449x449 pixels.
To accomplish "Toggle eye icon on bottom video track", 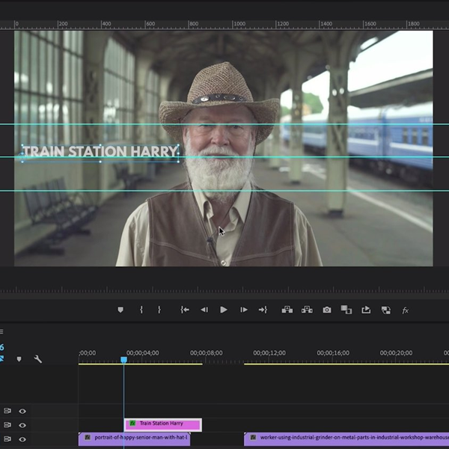I will (x=22, y=438).
